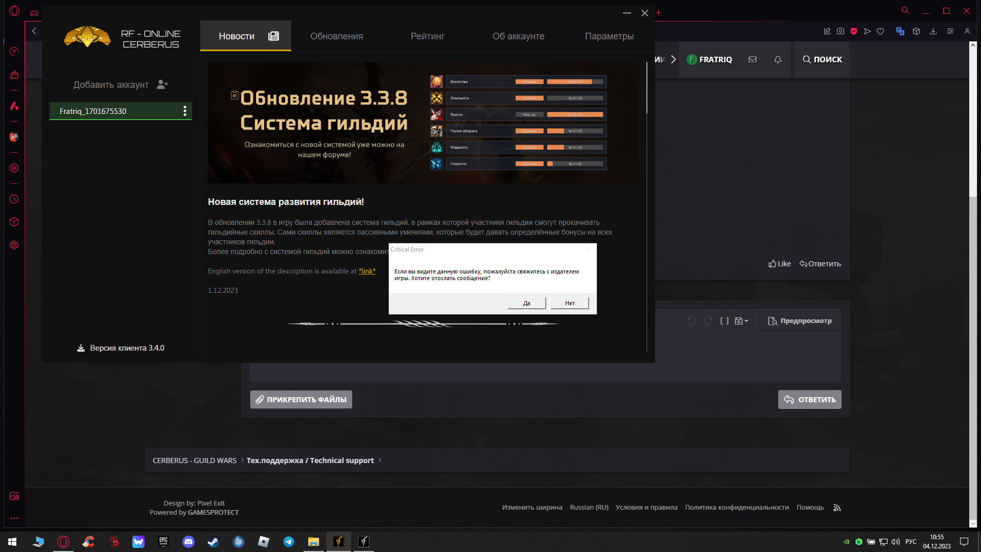Click the red ad blocker shield icon
Screen dimensions: 981x552
(854, 31)
